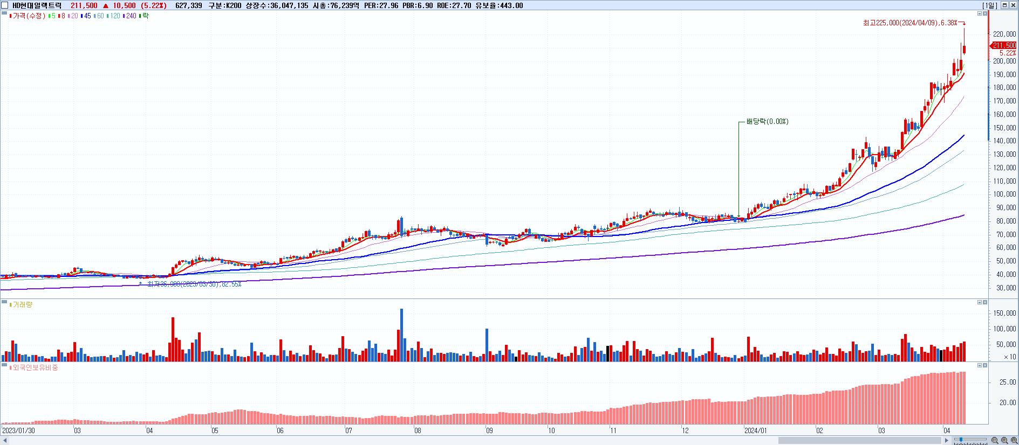Toggle the 45-day moving average legend

86,16
